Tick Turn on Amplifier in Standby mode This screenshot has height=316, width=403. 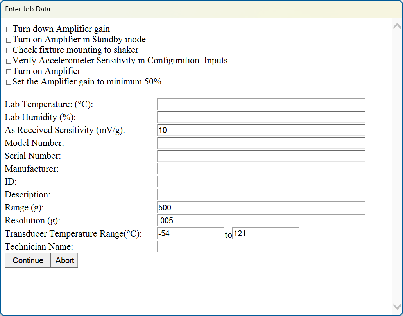(x=9, y=40)
